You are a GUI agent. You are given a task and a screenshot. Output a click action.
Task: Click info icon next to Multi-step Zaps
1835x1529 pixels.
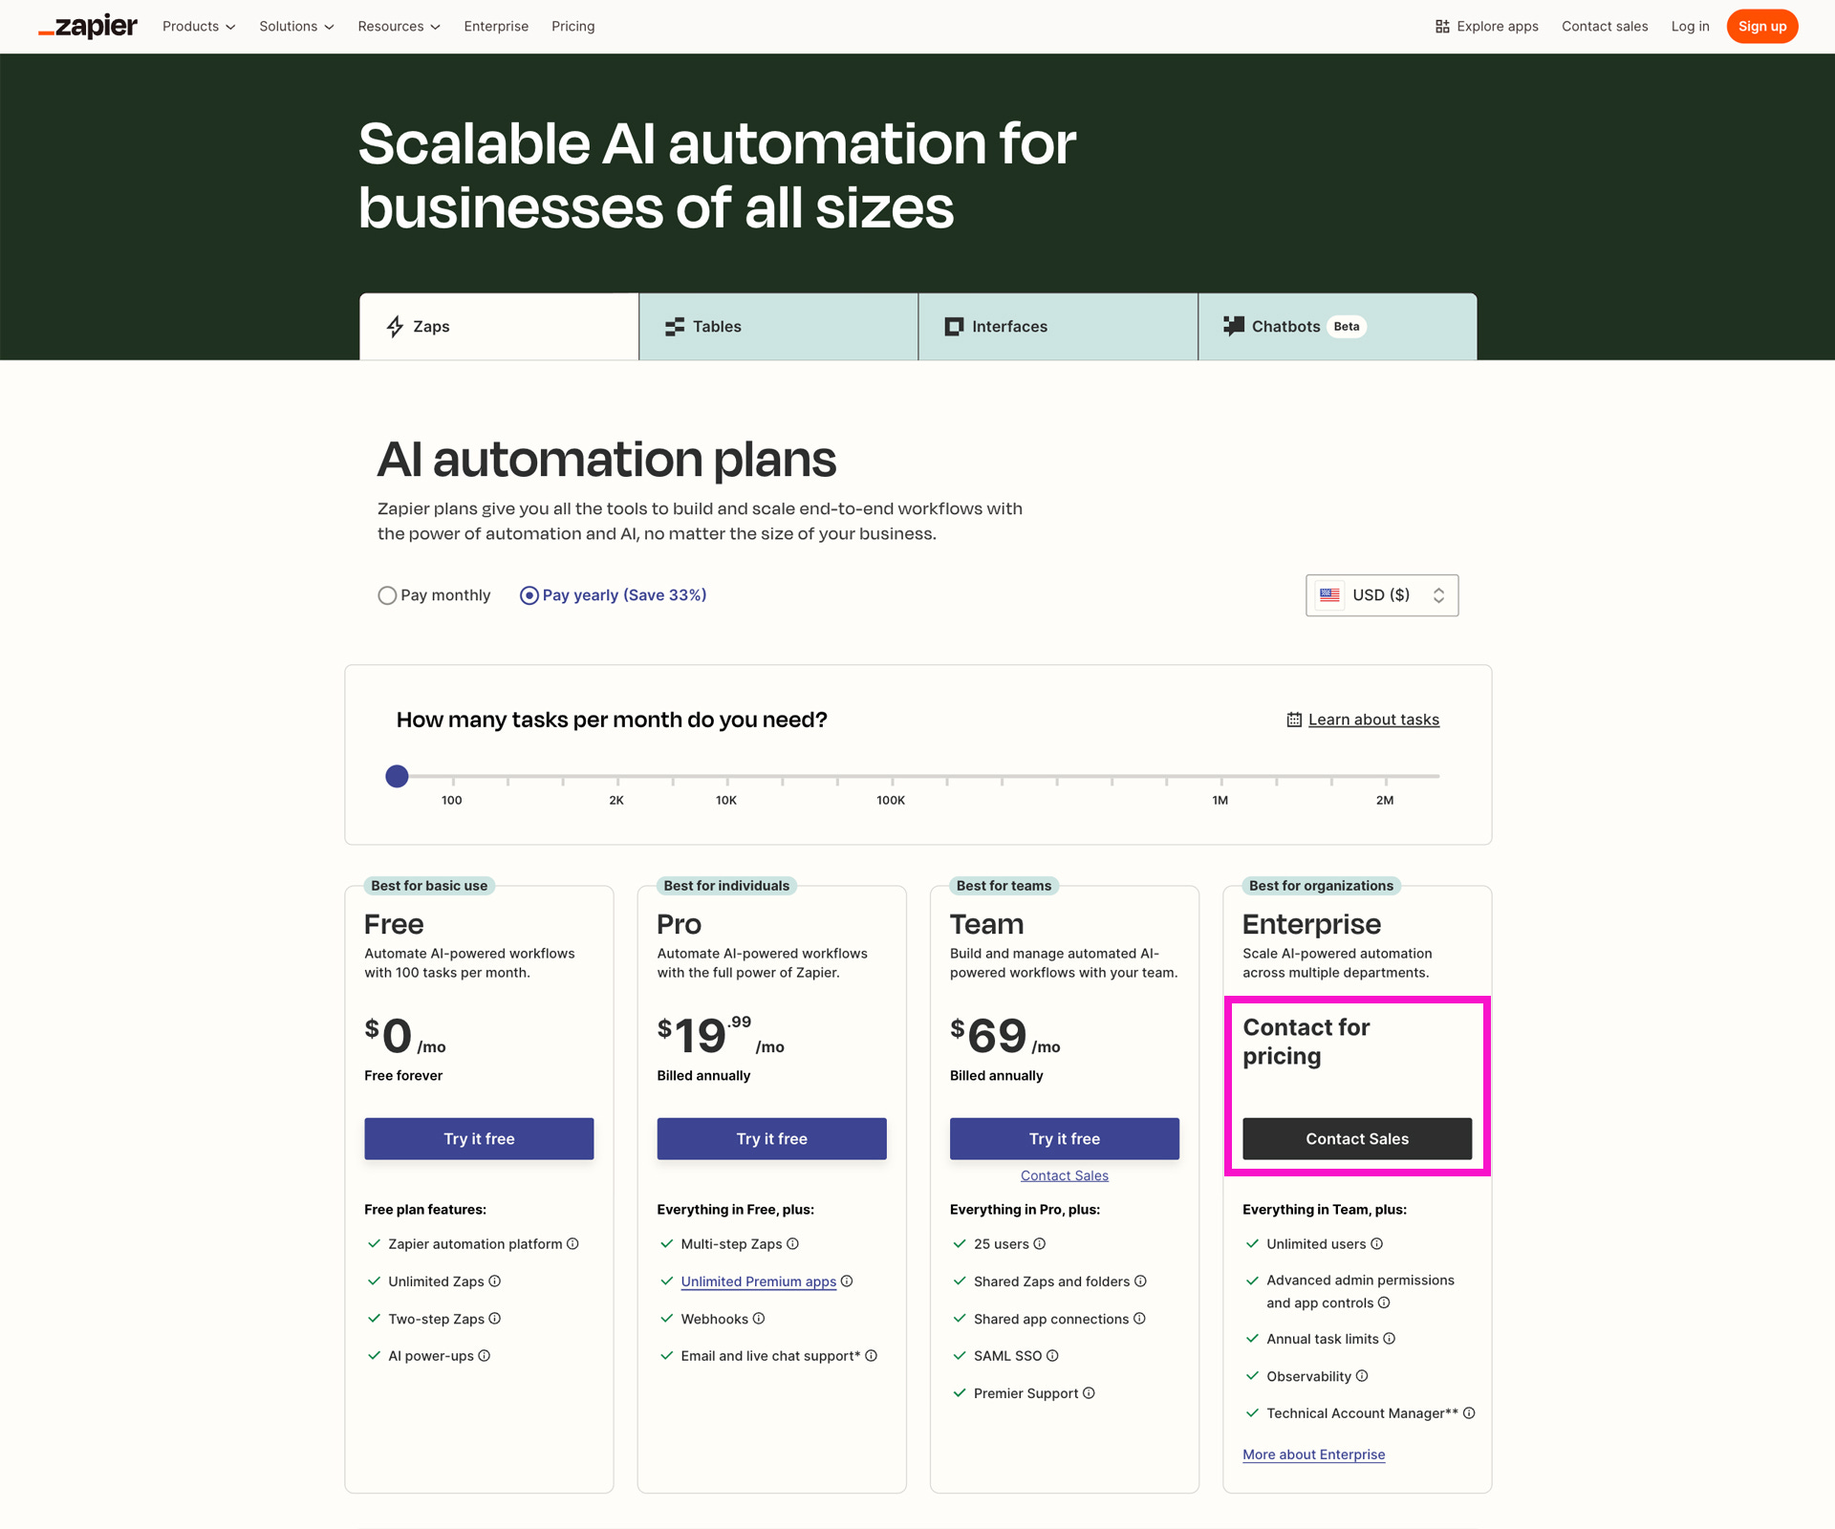(792, 1243)
